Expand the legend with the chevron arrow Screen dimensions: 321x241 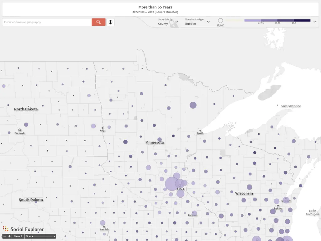tap(315, 22)
